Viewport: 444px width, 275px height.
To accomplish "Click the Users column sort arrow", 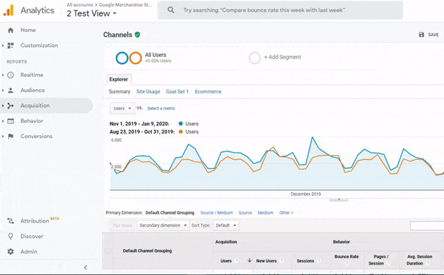I will pos(249,260).
